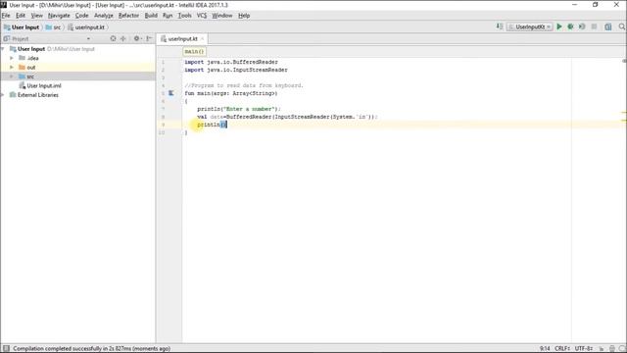Open the Help menu
This screenshot has width=627, height=353.
(244, 16)
